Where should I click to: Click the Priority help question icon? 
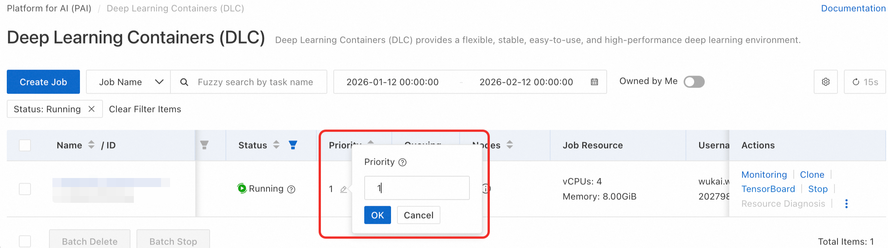[x=402, y=162]
